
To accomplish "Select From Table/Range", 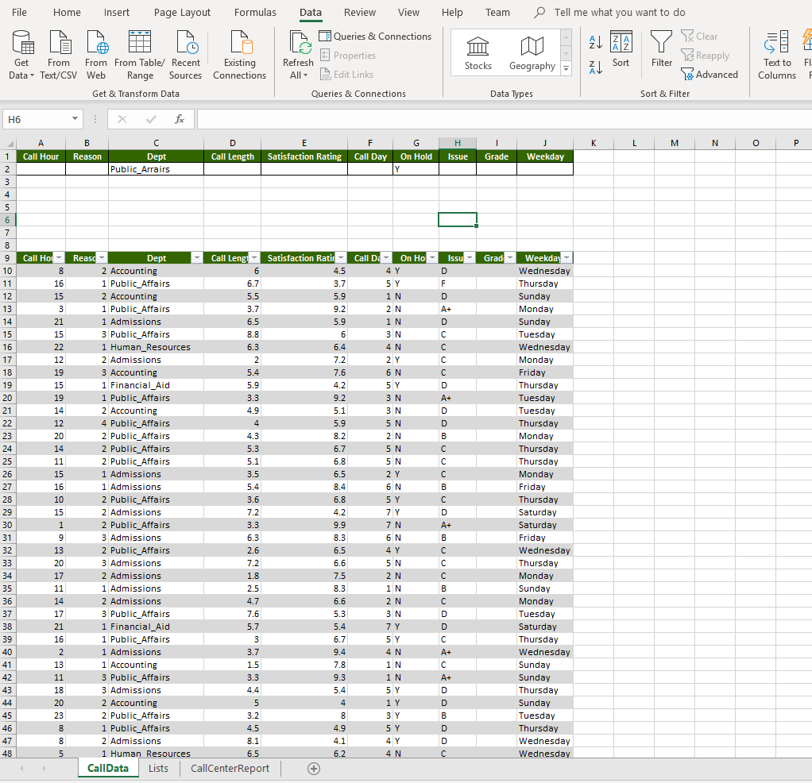I will (x=139, y=54).
